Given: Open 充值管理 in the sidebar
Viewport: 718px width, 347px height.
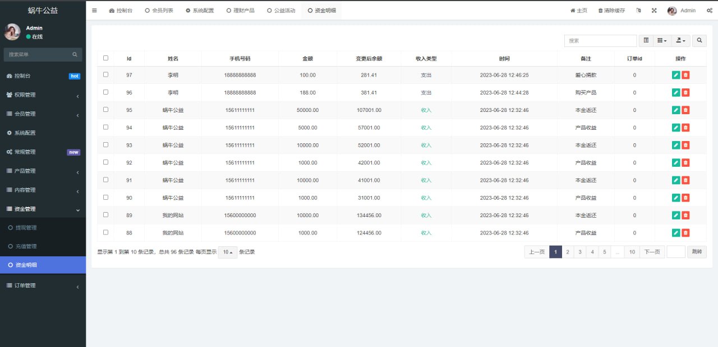Looking at the screenshot, I should 26,246.
